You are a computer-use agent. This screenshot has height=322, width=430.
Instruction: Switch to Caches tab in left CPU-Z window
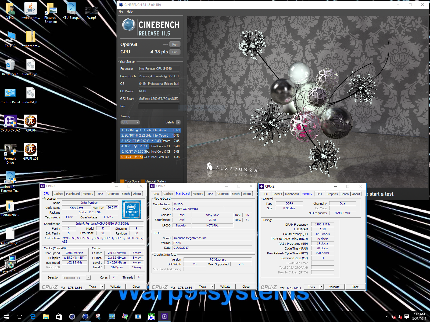coord(58,194)
